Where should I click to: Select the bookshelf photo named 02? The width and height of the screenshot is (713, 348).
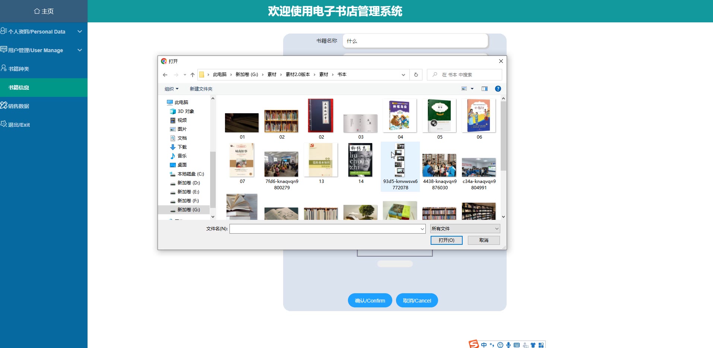pyautogui.click(x=282, y=121)
